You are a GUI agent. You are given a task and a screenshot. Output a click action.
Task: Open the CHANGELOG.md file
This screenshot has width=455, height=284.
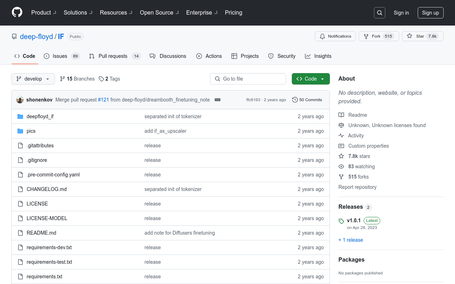pyautogui.click(x=47, y=189)
